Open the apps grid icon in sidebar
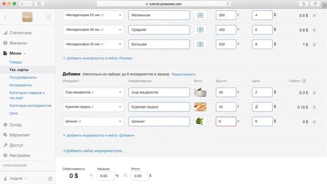This screenshot has width=327, height=184. pyautogui.click(x=48, y=17)
